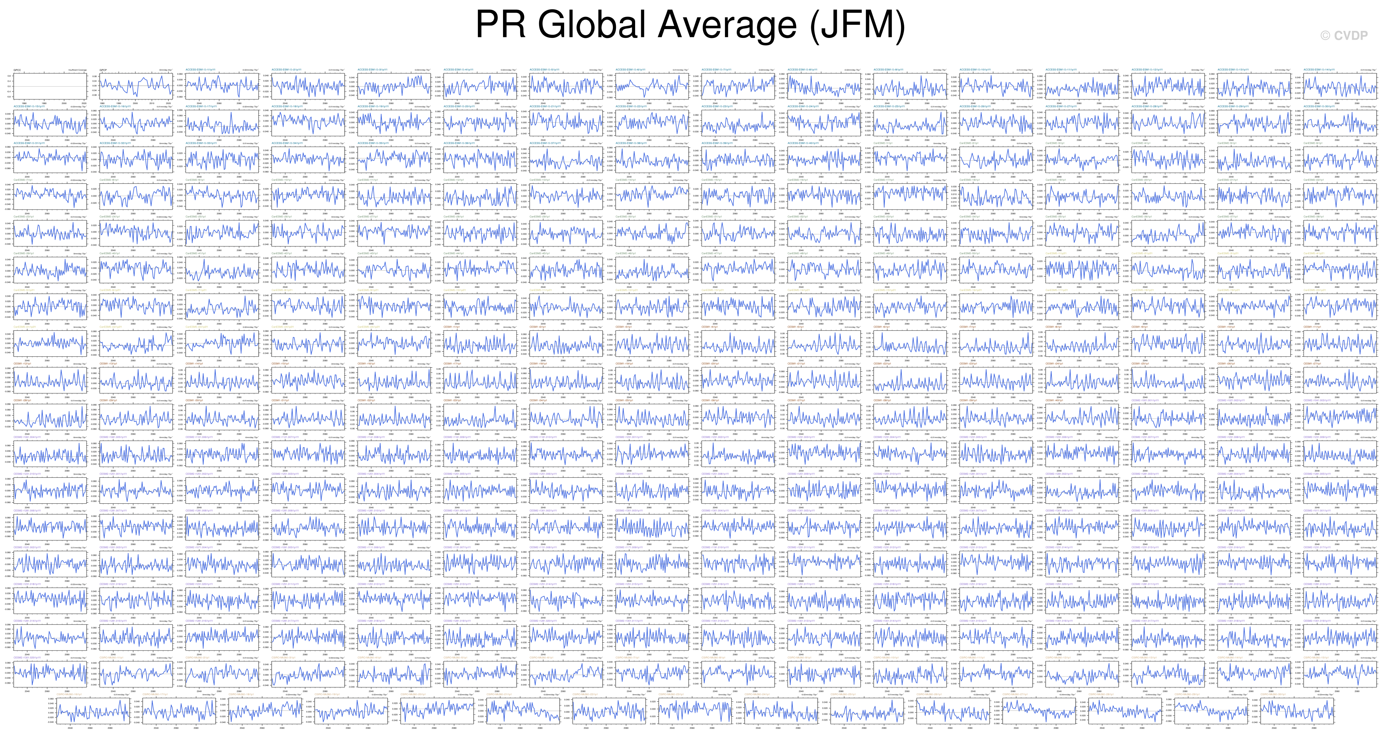Click the GPCP observation time series plot
Screen dimensions: 1383x738
click(136, 87)
